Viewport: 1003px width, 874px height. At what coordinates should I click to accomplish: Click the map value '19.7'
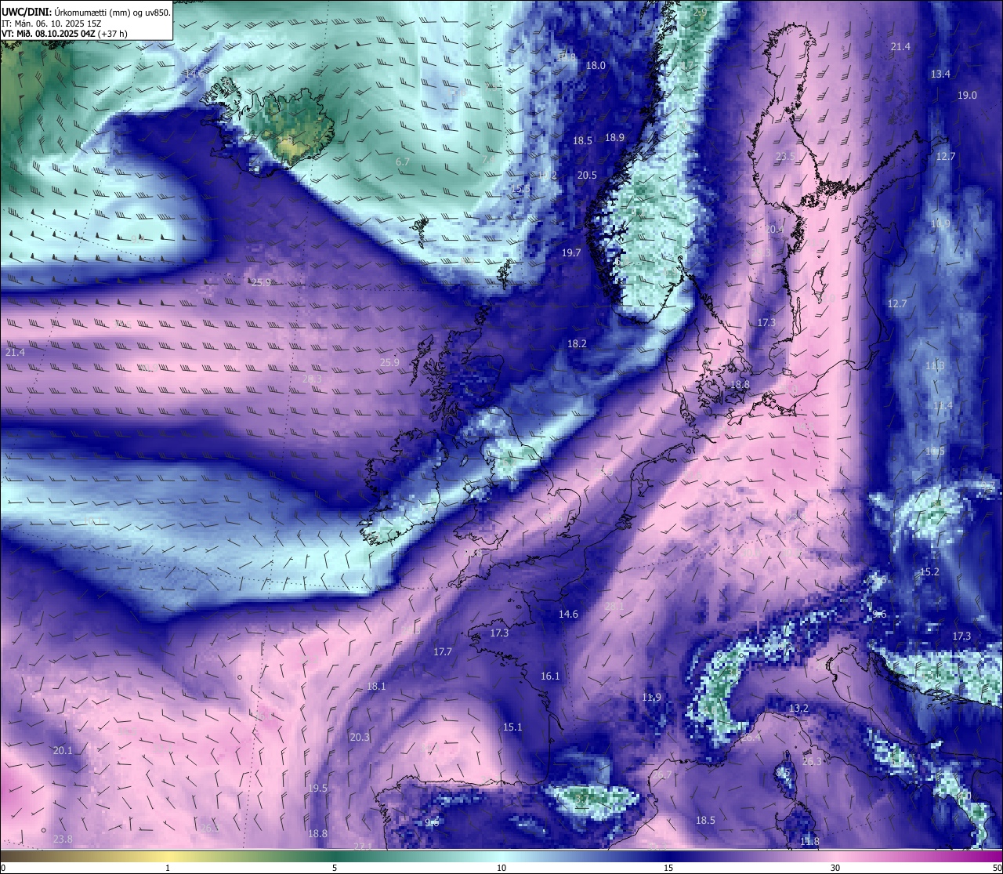(x=571, y=253)
